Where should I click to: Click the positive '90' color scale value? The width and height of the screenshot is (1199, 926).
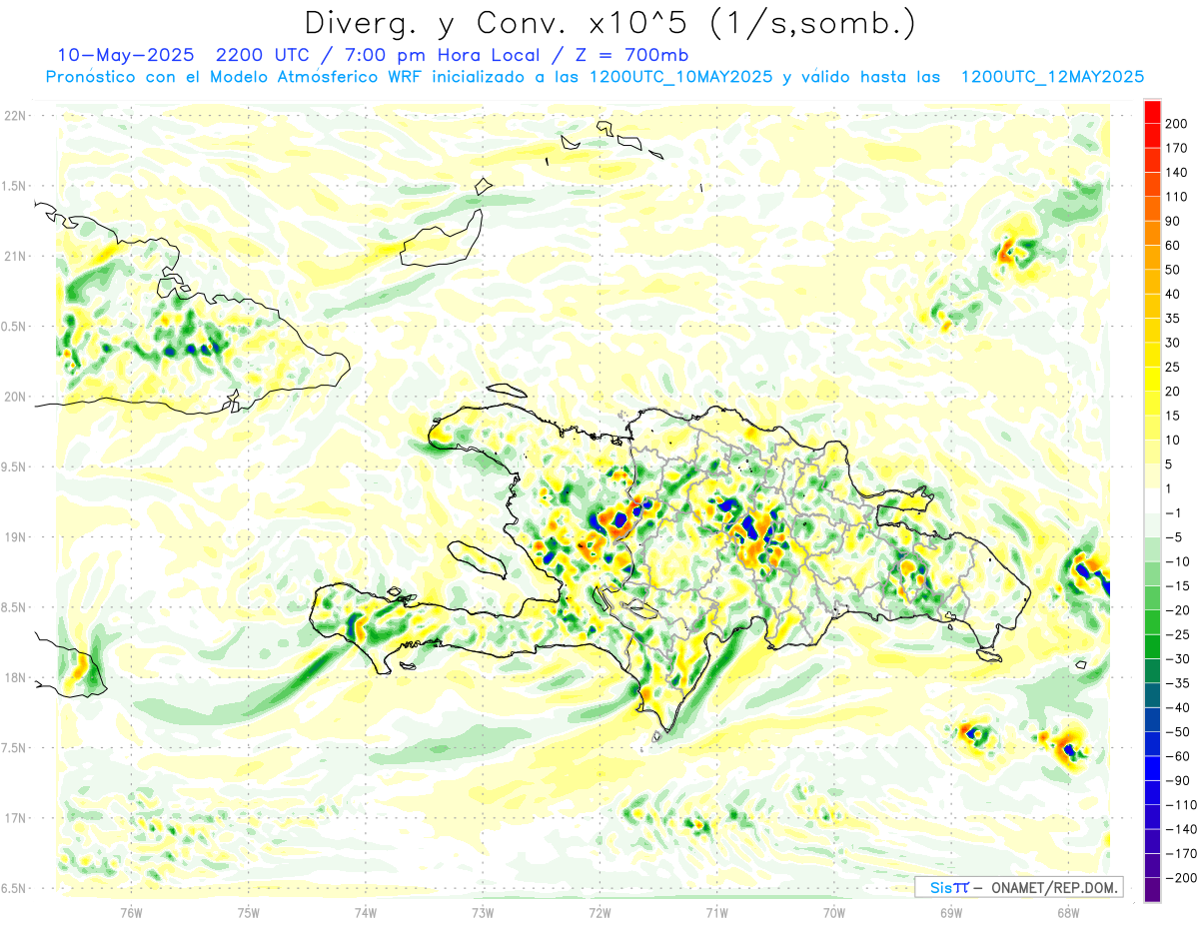(1174, 221)
